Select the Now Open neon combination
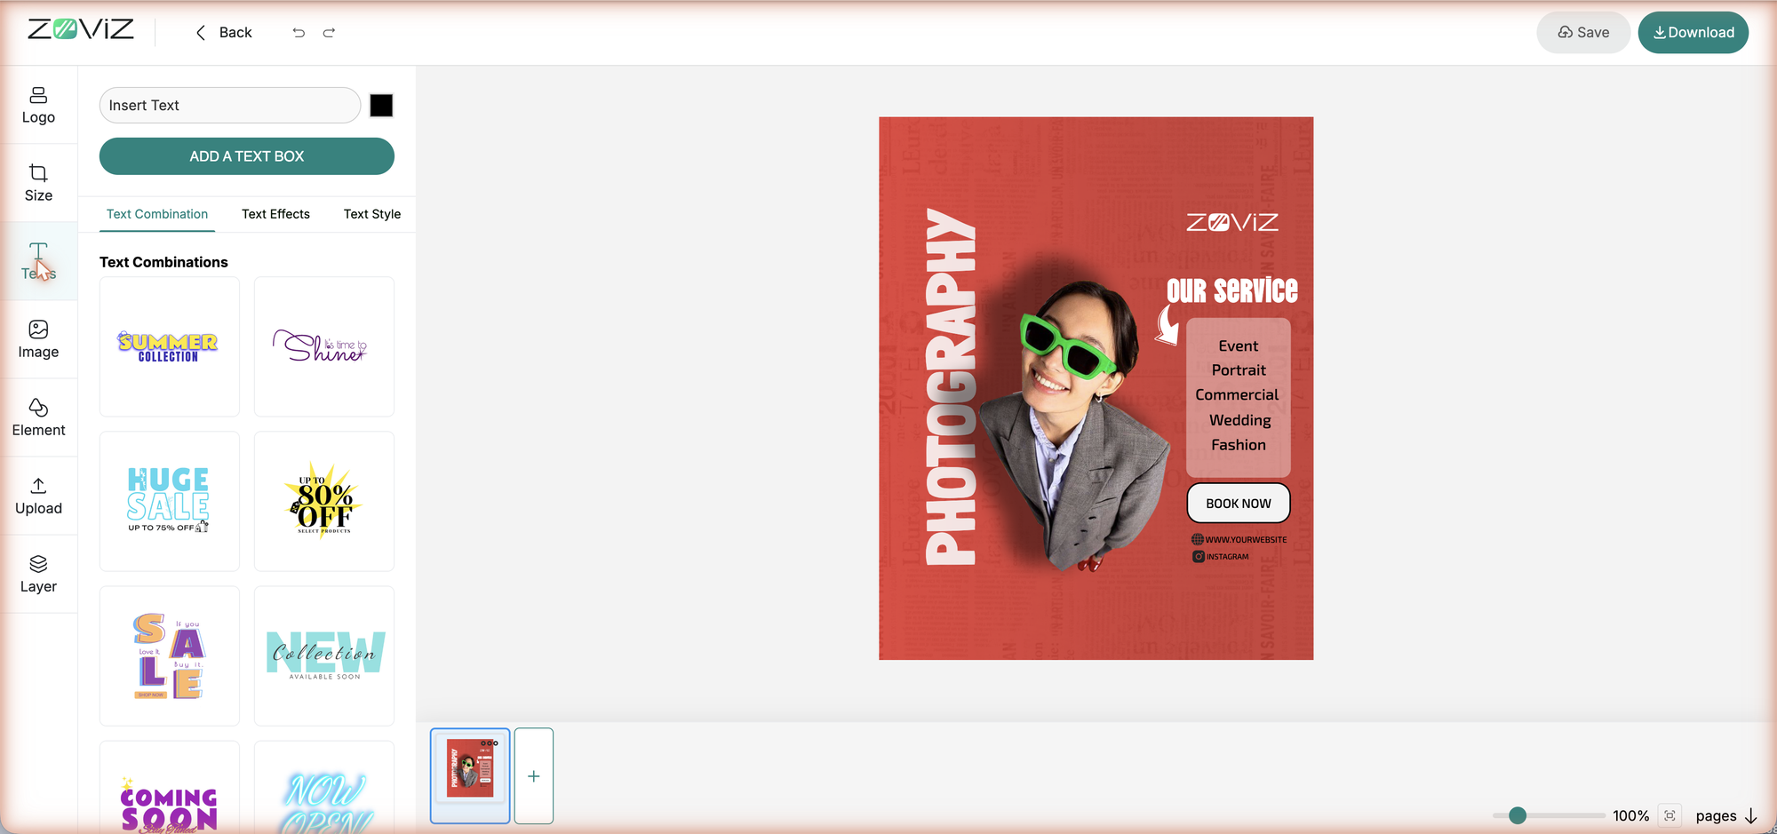 click(324, 788)
